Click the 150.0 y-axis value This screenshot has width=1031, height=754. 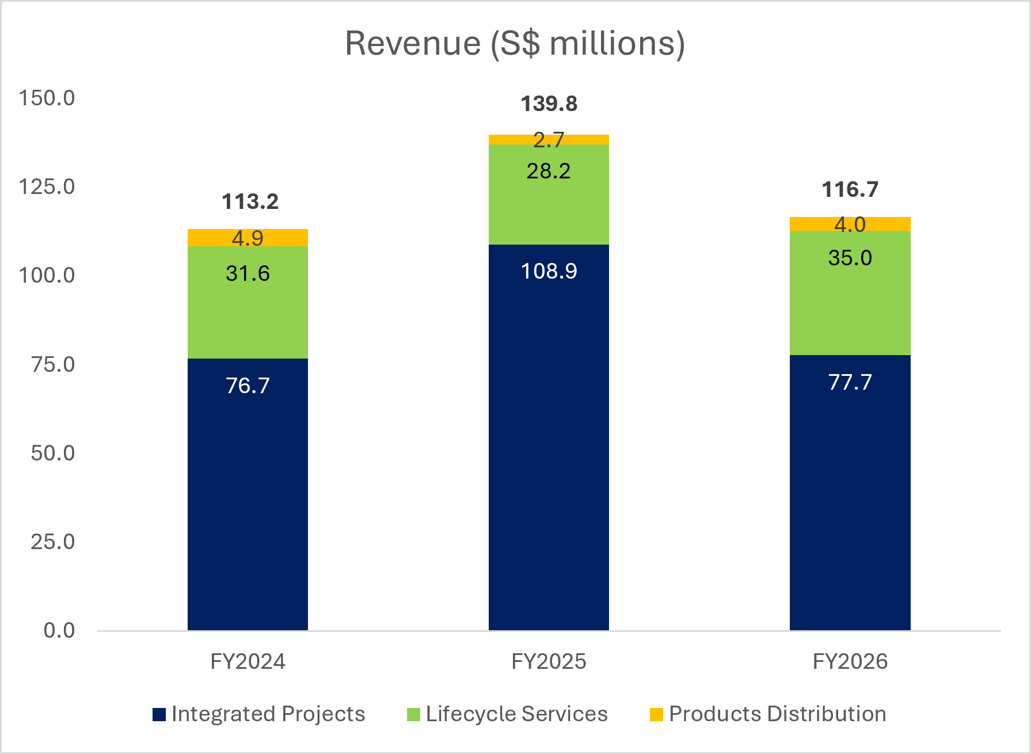(47, 98)
